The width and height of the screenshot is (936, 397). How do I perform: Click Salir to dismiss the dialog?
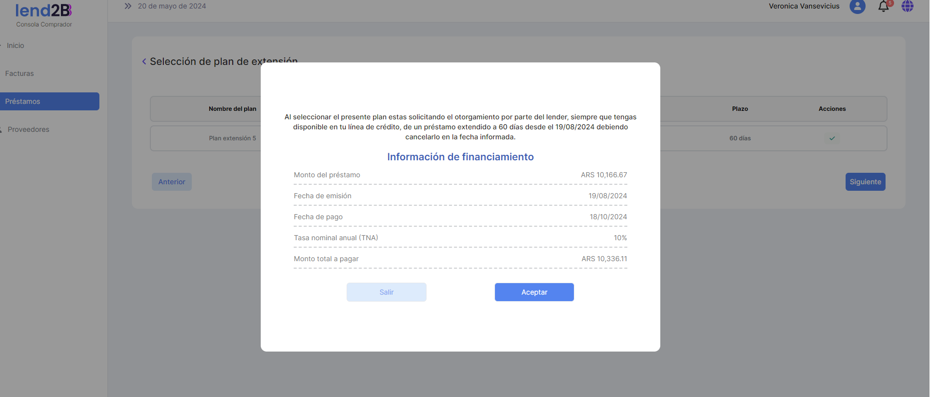[x=386, y=292]
